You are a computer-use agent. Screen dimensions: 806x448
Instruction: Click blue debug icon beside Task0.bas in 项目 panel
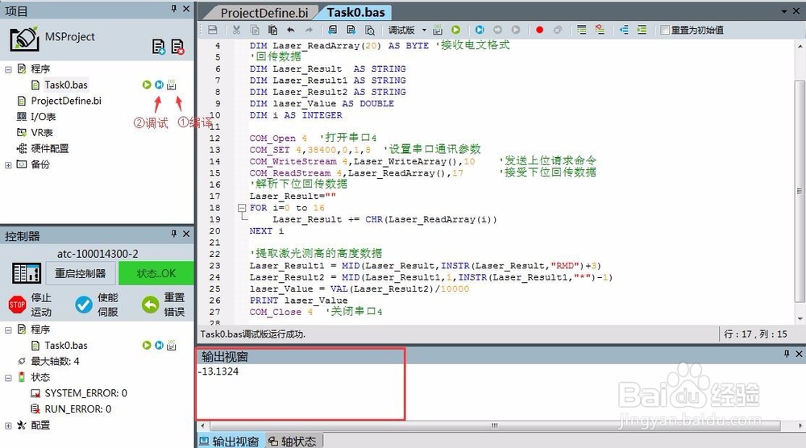[x=159, y=85]
